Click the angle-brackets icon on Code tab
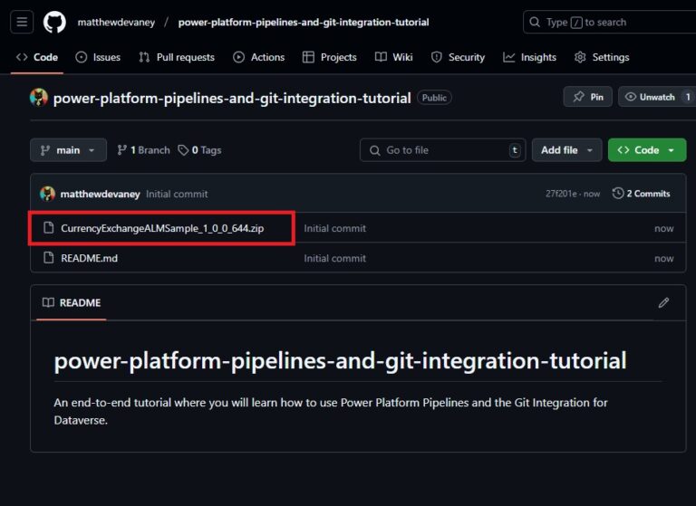696x506 pixels. click(22, 57)
